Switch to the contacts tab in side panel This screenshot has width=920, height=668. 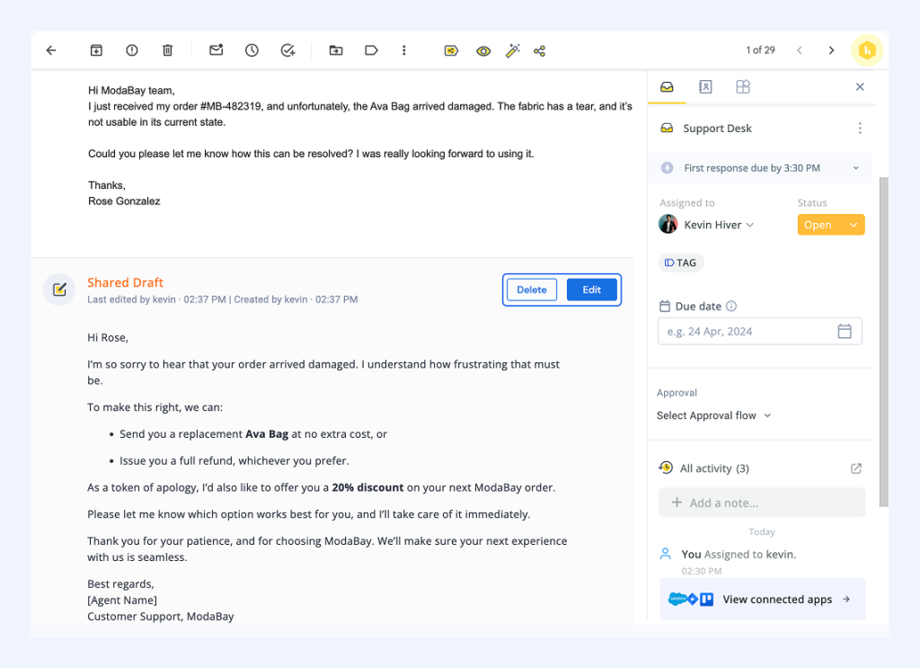(705, 87)
